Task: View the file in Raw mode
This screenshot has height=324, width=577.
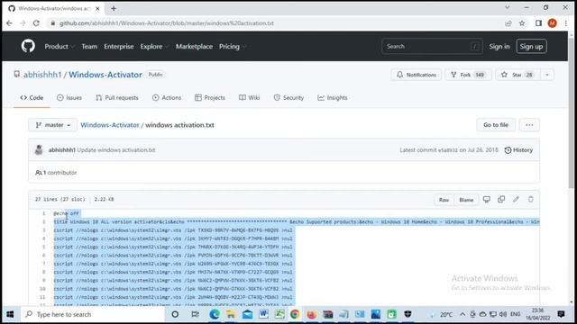Action: (444, 200)
